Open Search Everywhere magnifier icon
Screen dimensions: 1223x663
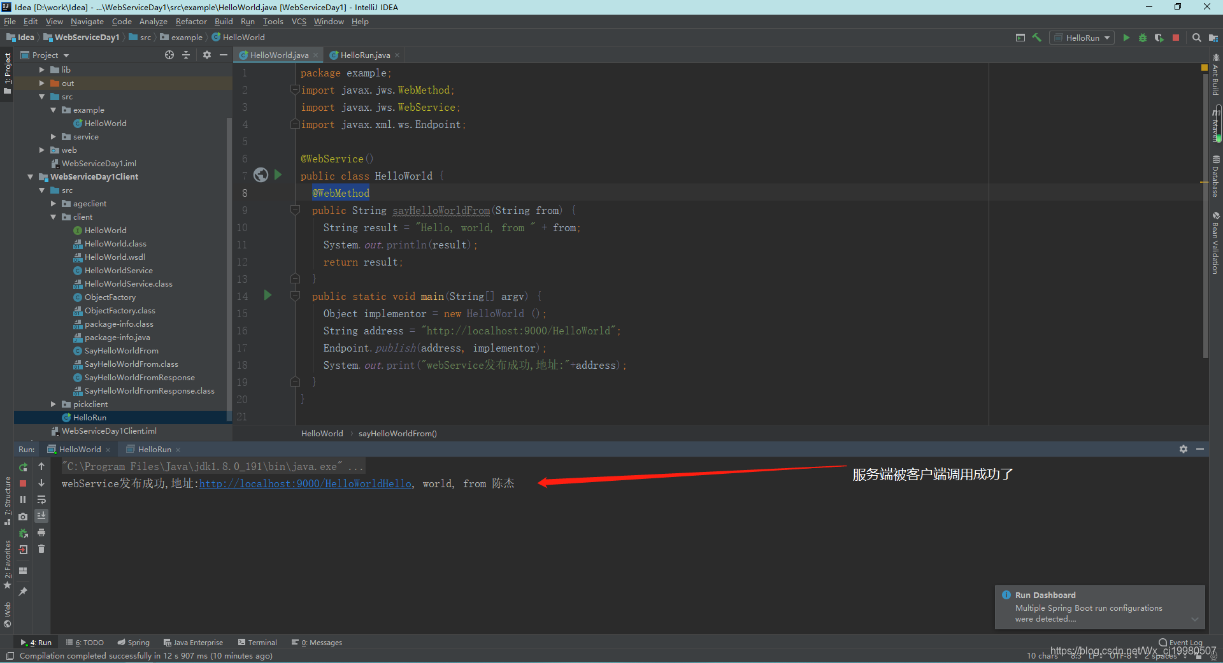[x=1197, y=38]
